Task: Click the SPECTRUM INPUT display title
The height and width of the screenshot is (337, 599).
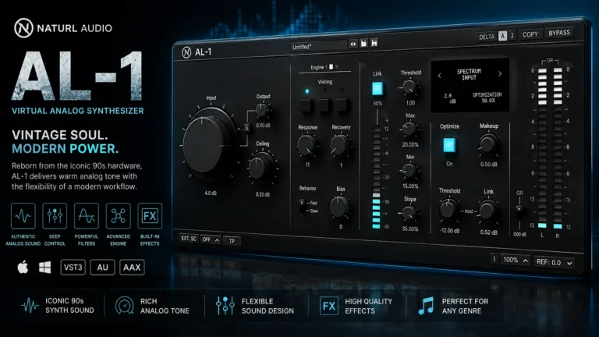Action: click(x=469, y=75)
